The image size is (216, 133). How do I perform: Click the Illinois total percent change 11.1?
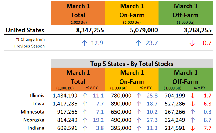tap(98, 96)
